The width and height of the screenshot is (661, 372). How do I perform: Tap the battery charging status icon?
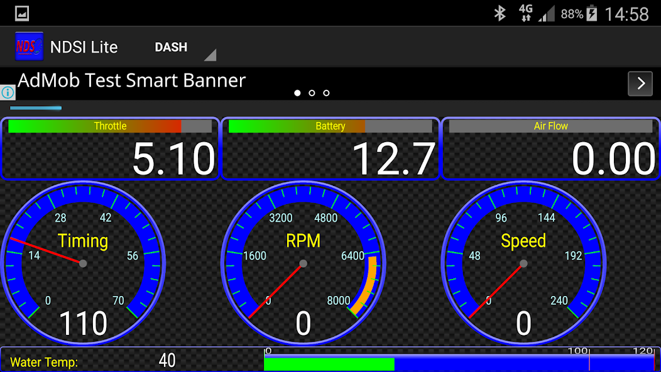coord(591,13)
